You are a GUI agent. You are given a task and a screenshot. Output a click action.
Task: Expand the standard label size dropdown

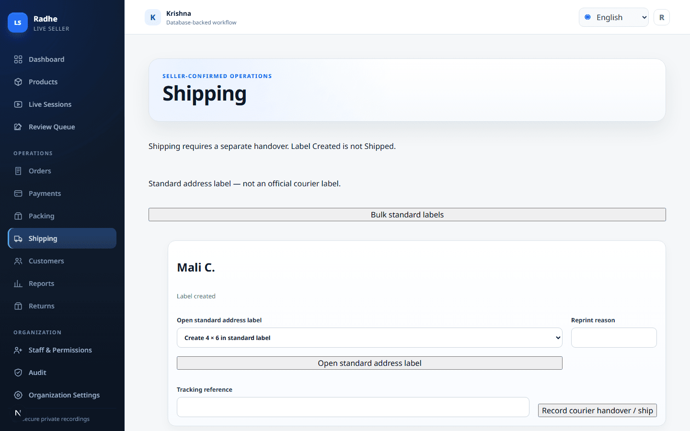tap(369, 338)
